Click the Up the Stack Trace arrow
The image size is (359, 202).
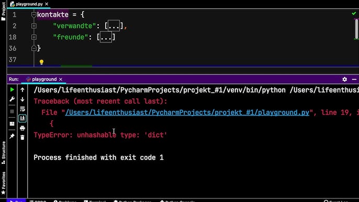coord(23,90)
